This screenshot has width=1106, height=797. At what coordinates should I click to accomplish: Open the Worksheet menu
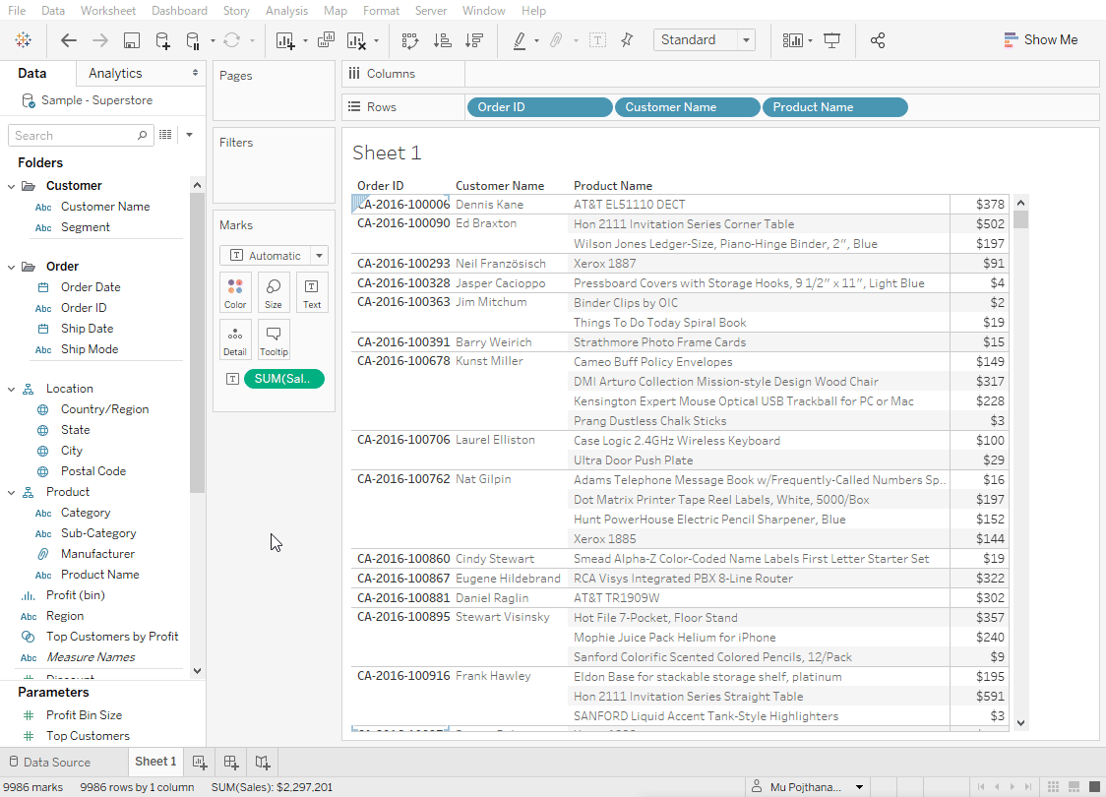point(108,11)
